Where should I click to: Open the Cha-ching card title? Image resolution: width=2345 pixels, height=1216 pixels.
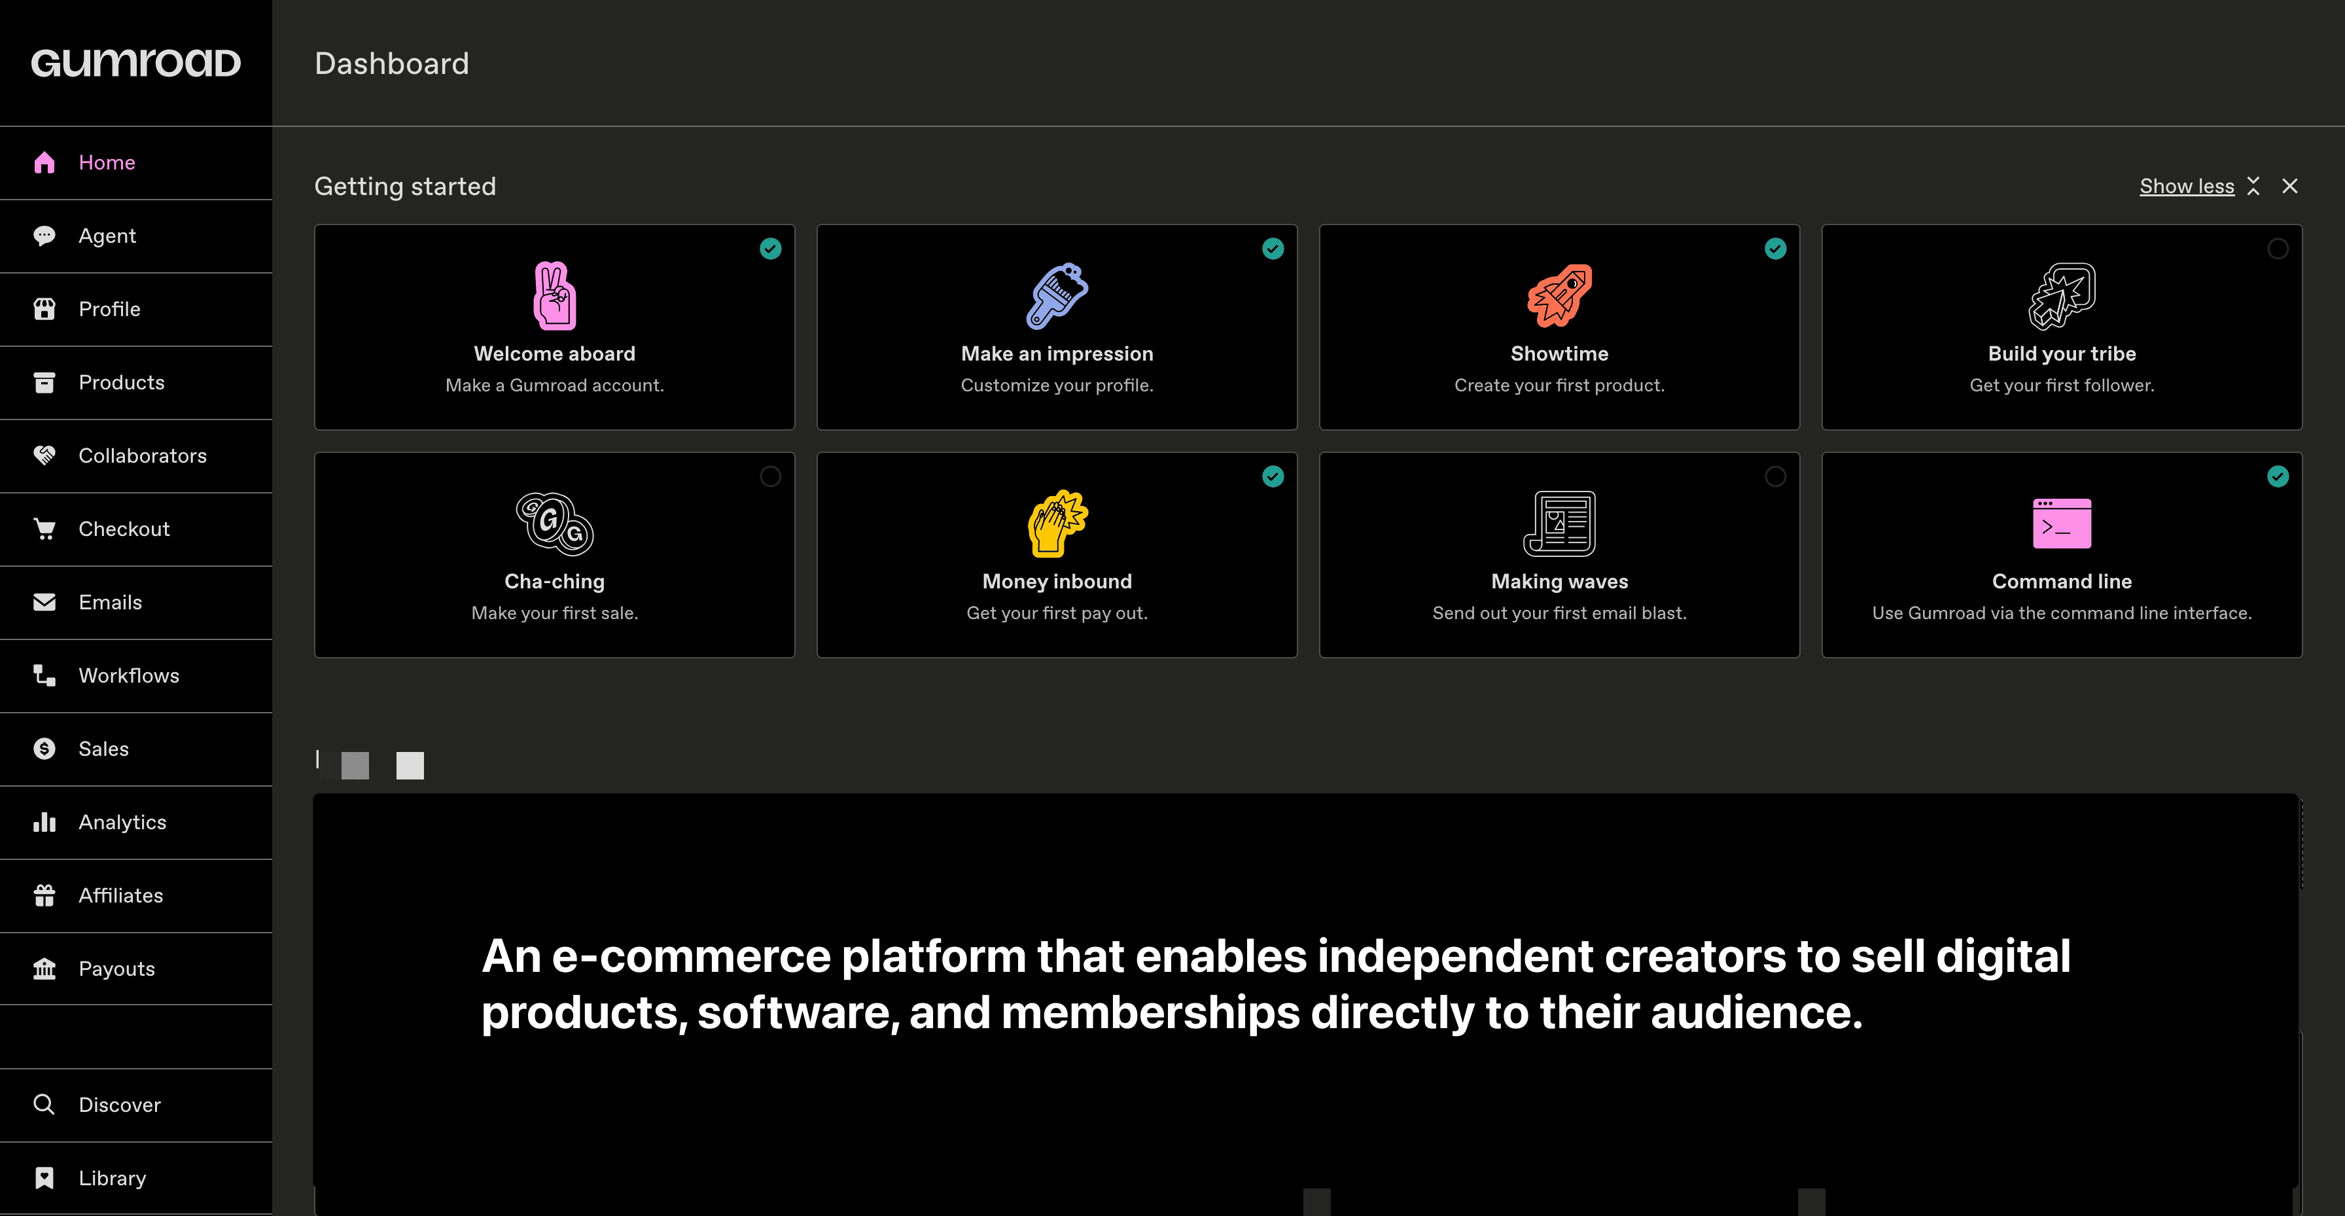(x=554, y=581)
